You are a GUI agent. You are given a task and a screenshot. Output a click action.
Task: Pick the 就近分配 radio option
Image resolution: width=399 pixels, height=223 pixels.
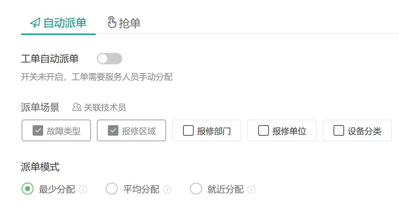[196, 189]
